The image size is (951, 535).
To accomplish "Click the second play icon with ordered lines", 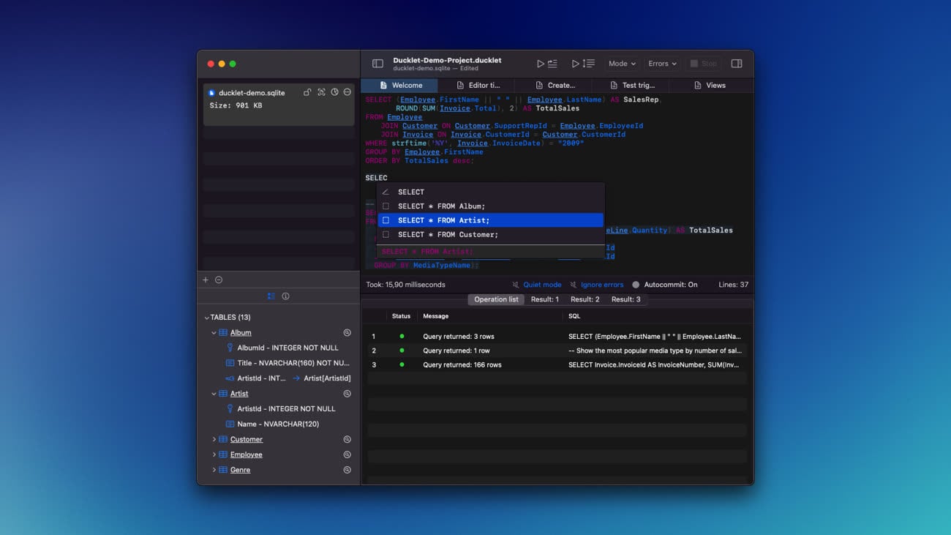I will 583,64.
